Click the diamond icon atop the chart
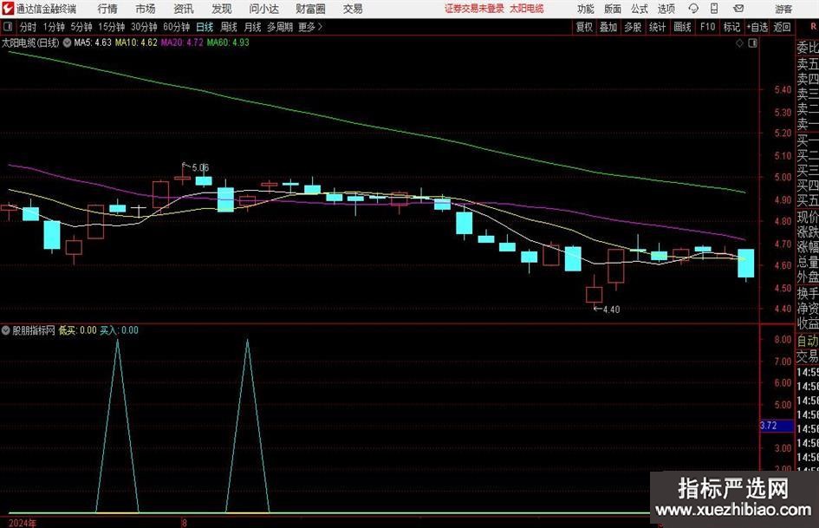 click(739, 43)
